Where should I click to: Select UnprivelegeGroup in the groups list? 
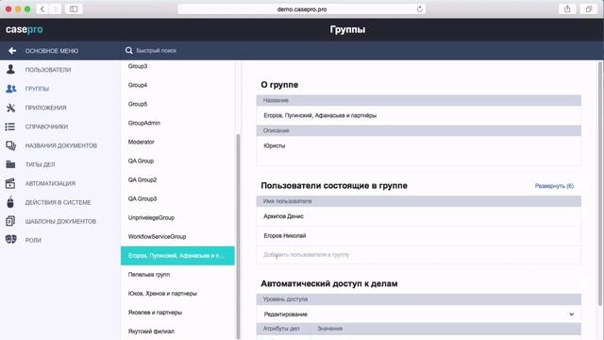click(177, 217)
